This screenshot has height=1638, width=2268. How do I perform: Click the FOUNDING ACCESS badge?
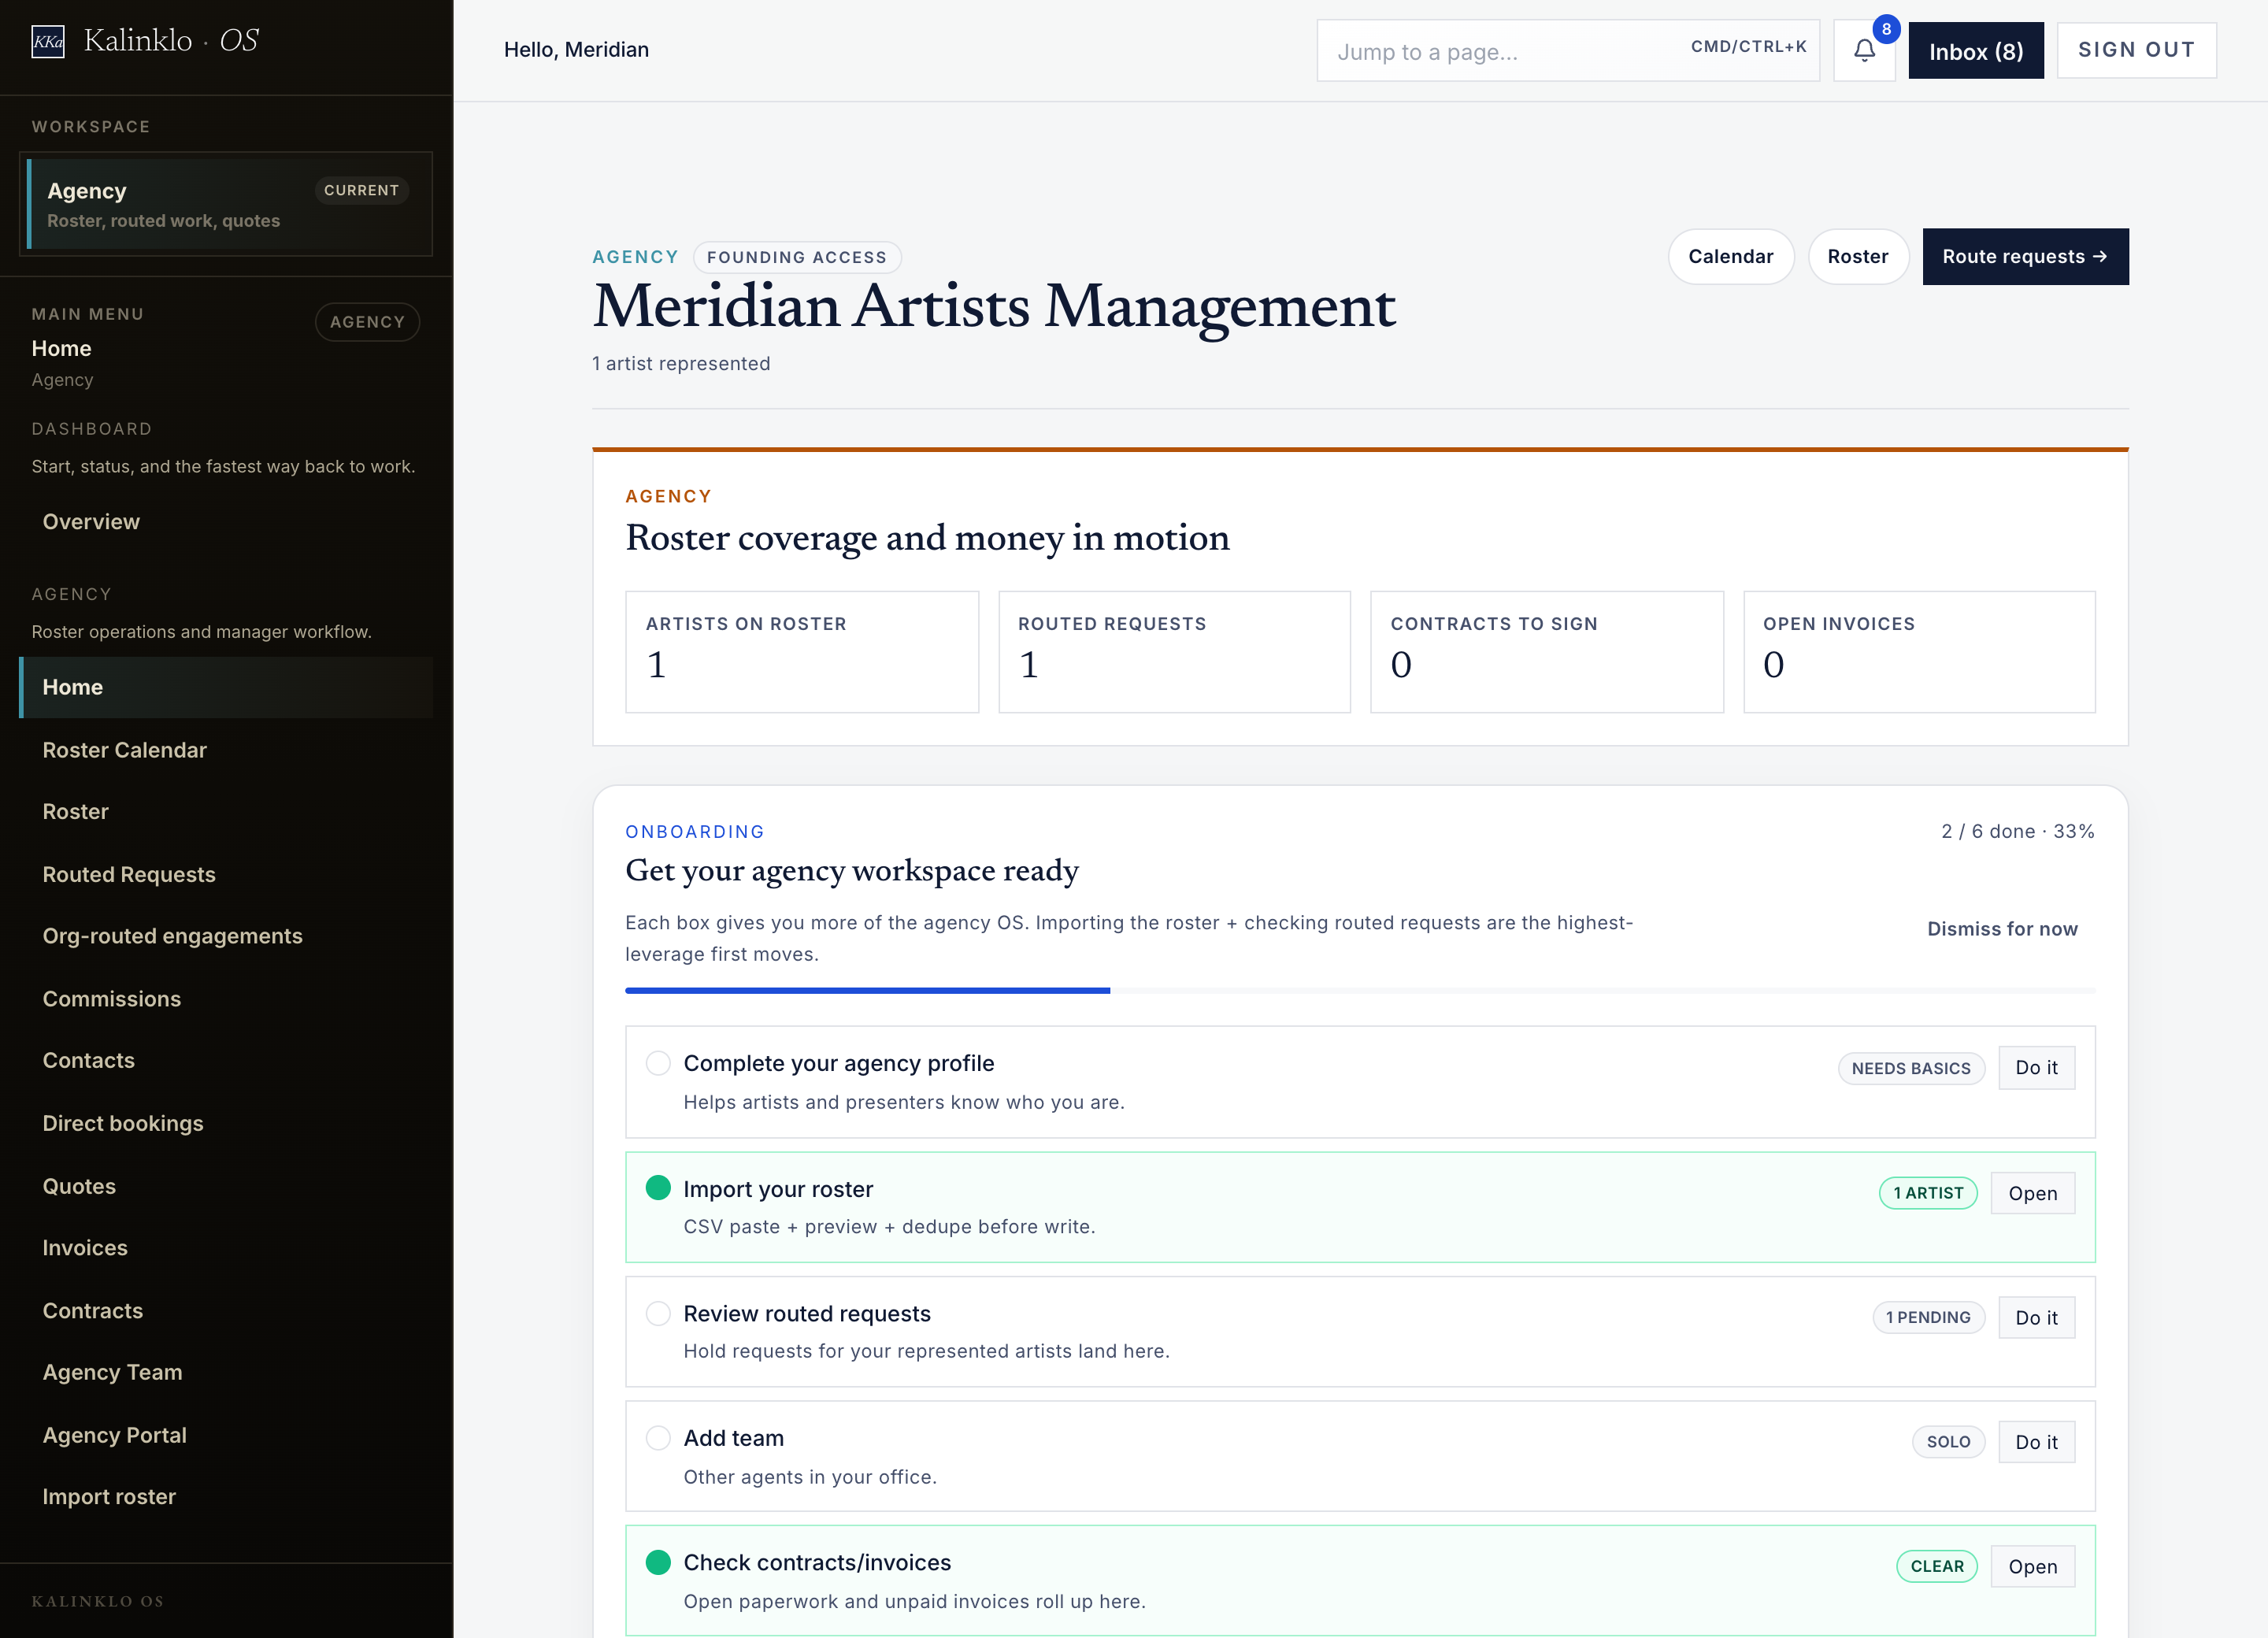[x=796, y=258]
